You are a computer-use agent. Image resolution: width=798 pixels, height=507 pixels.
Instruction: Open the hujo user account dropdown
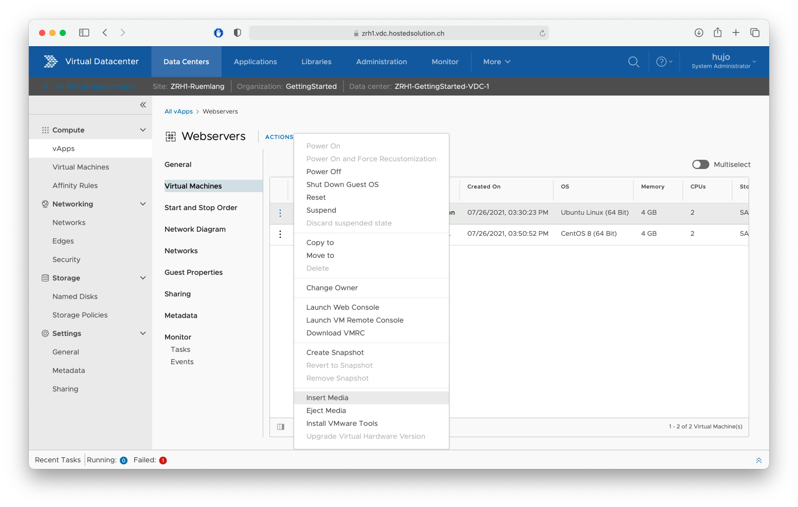tap(724, 61)
